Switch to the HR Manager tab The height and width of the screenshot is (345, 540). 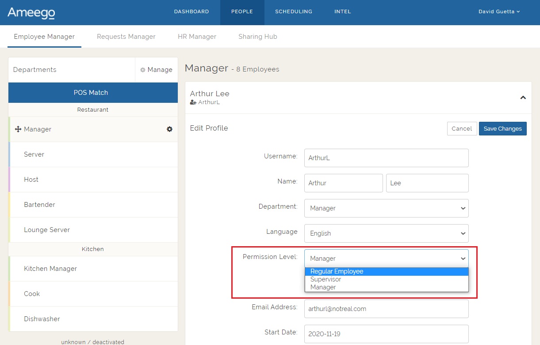point(197,37)
